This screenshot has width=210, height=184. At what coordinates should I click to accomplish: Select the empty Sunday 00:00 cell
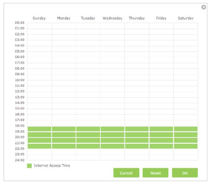coord(39,26)
